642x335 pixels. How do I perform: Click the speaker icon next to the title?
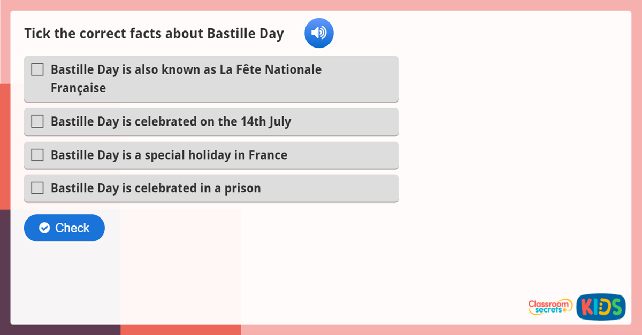(319, 33)
